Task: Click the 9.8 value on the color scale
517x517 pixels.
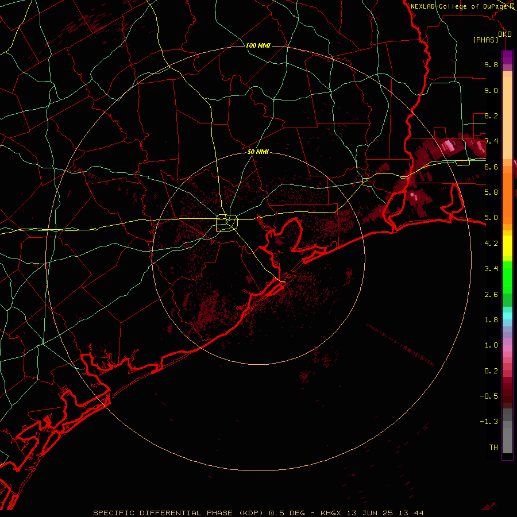Action: pos(491,64)
